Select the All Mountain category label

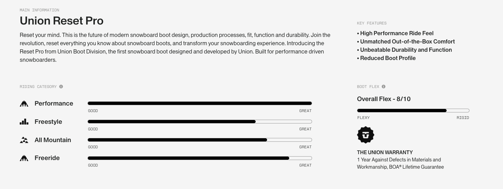coord(53,140)
